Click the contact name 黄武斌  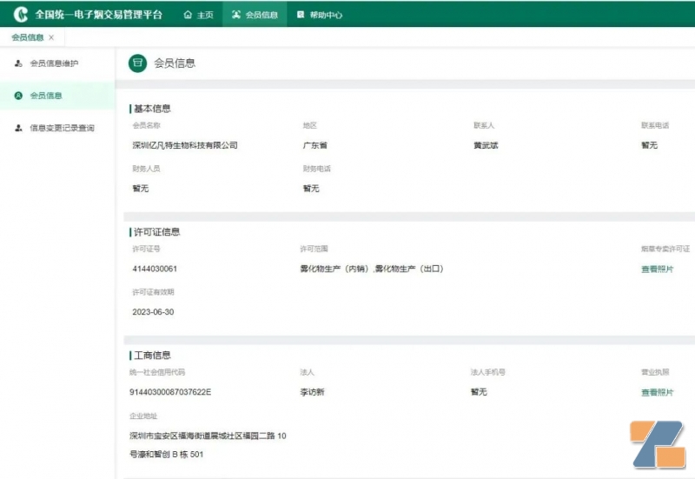(x=486, y=145)
